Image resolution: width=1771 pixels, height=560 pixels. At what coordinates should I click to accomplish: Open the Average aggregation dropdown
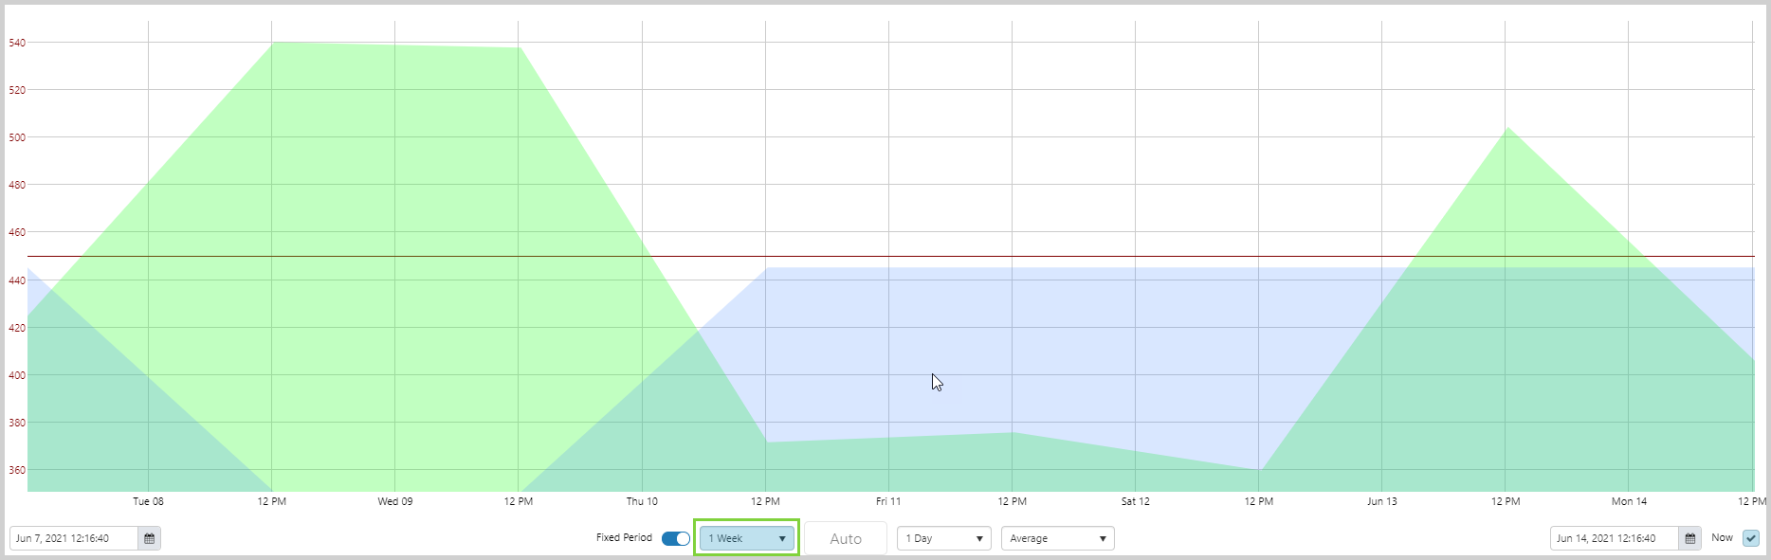click(x=1057, y=538)
